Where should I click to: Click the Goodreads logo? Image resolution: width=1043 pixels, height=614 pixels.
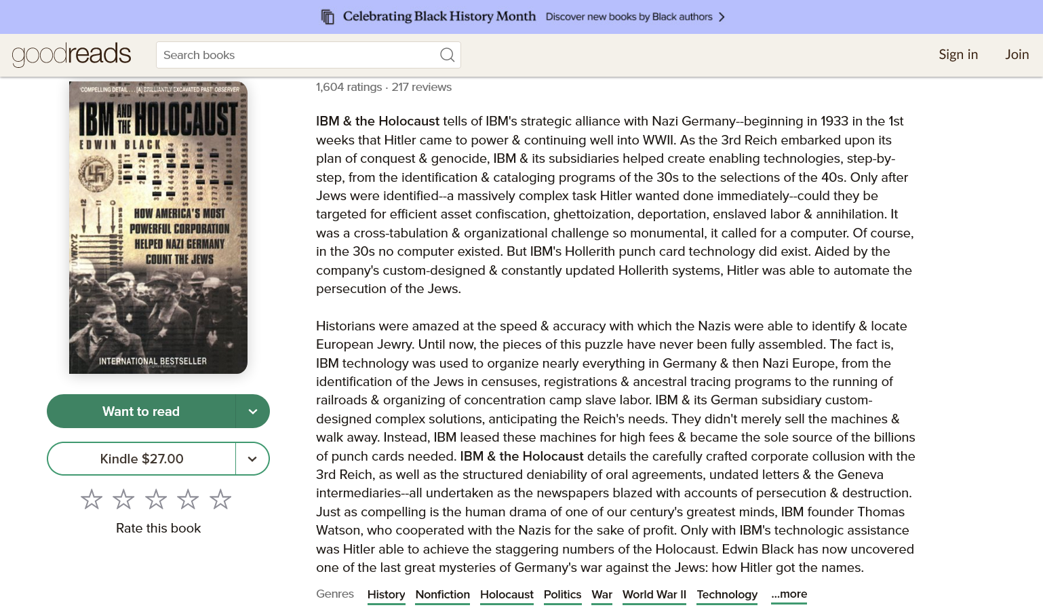pyautogui.click(x=71, y=55)
